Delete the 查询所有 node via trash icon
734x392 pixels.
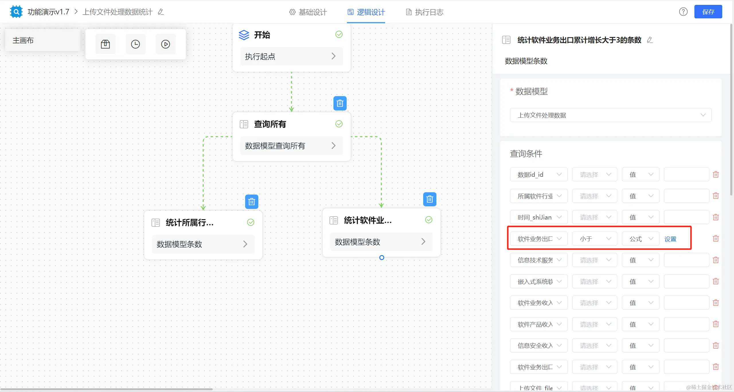[x=340, y=103]
